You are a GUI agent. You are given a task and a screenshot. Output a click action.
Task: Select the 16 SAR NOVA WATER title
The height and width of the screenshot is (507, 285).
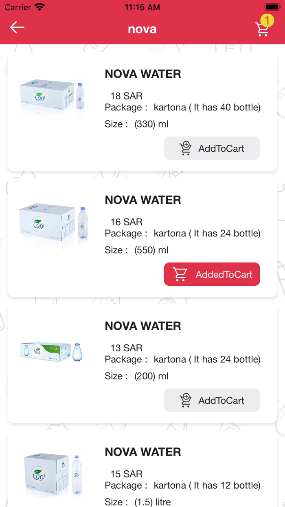coord(143,200)
